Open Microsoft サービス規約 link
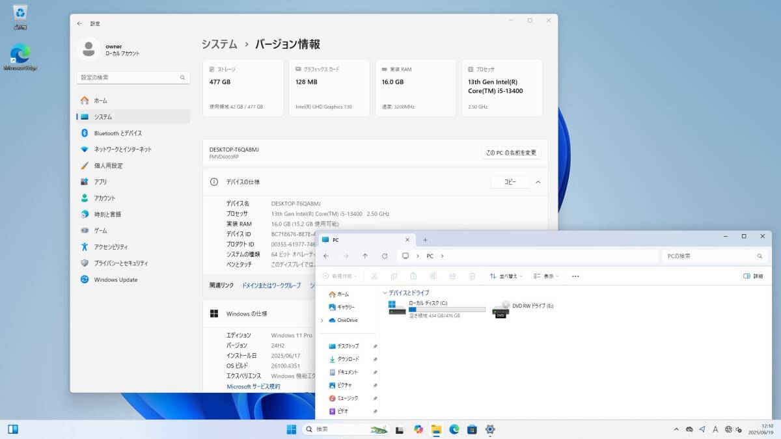 coord(253,386)
